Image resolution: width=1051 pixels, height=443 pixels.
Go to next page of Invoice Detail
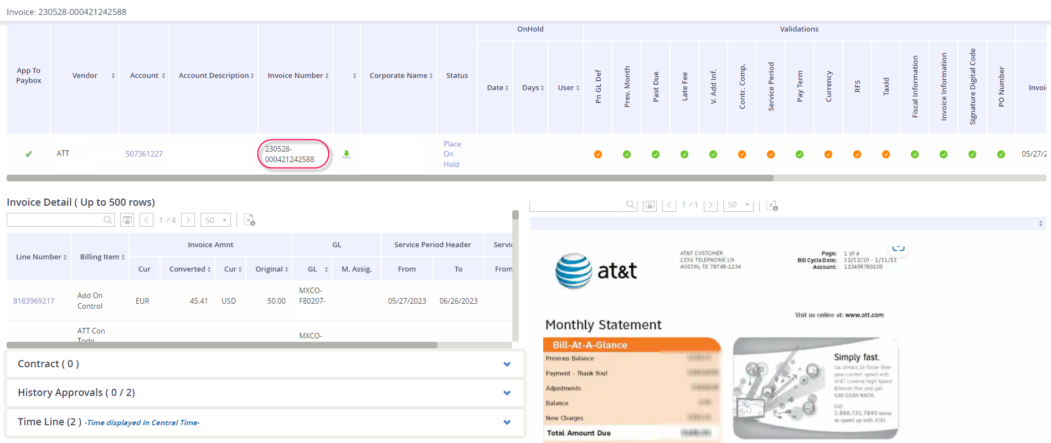click(188, 220)
